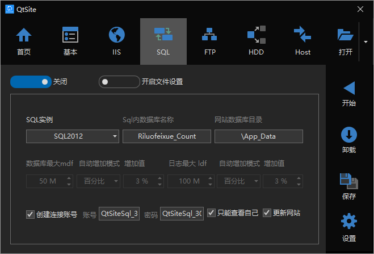Switch to the SQL tab
Screen dimensions: 374x254
pos(163,41)
